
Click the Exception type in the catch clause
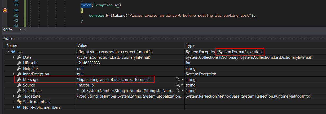[x=103, y=5]
